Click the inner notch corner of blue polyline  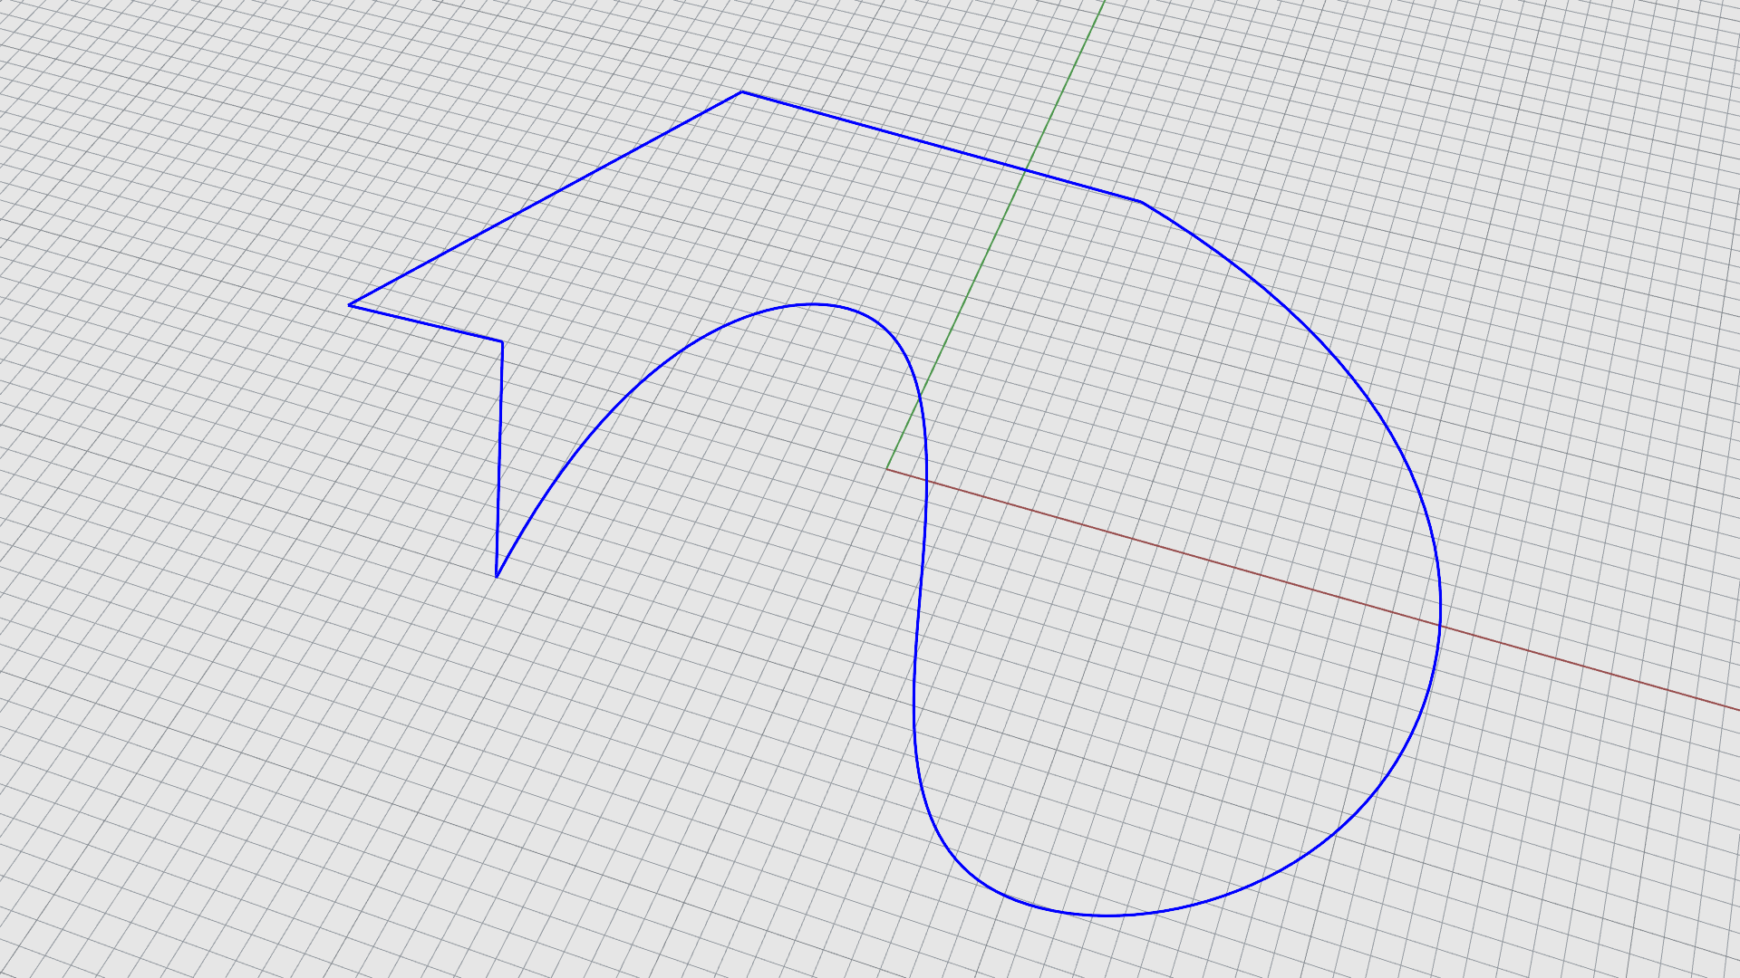coord(502,341)
